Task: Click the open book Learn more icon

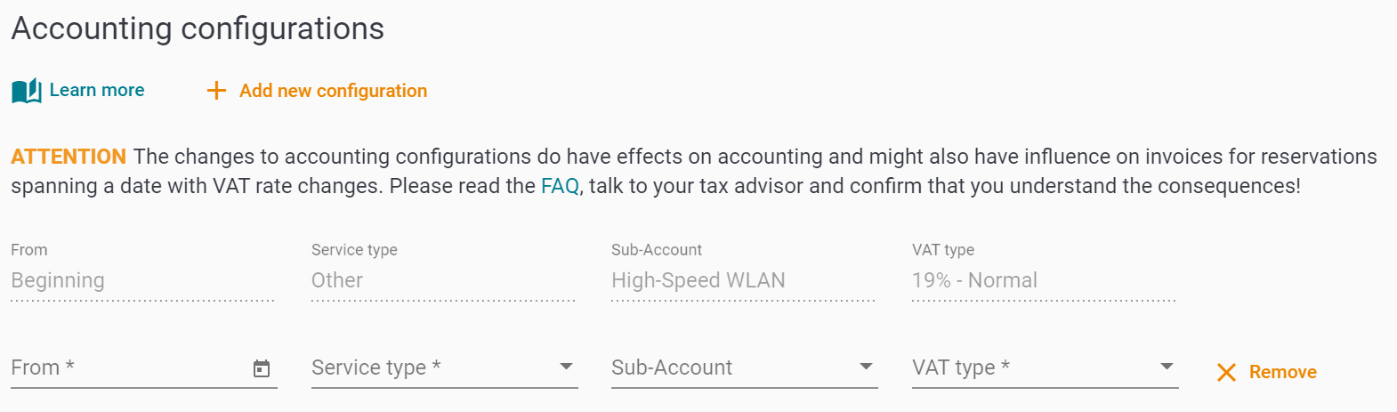Action: click(x=27, y=91)
